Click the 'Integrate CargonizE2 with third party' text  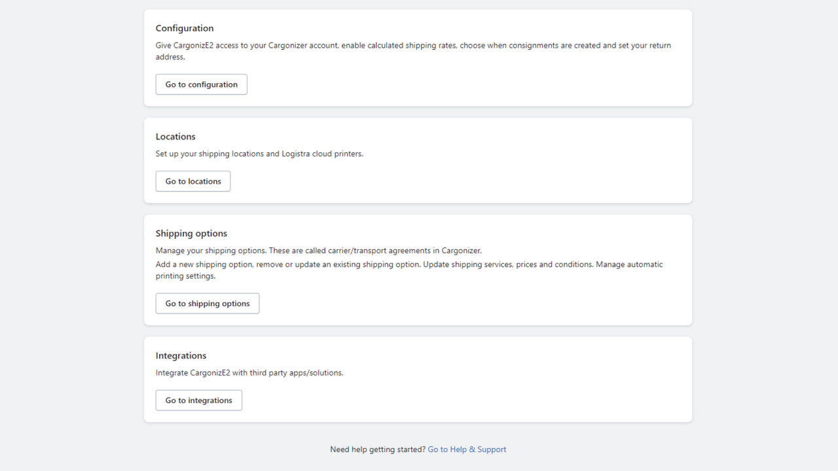(249, 373)
